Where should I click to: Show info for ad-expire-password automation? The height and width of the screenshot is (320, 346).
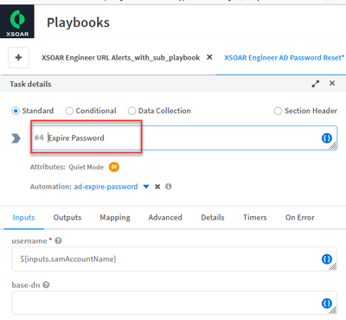tap(169, 187)
